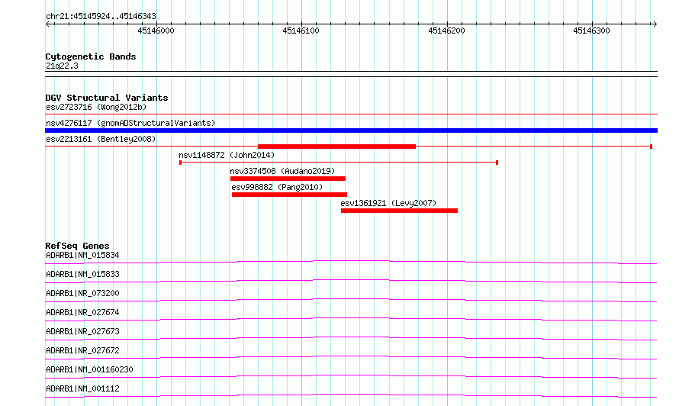
Task: Open transcript ADARB1|NM_015834
Action: tap(82, 255)
